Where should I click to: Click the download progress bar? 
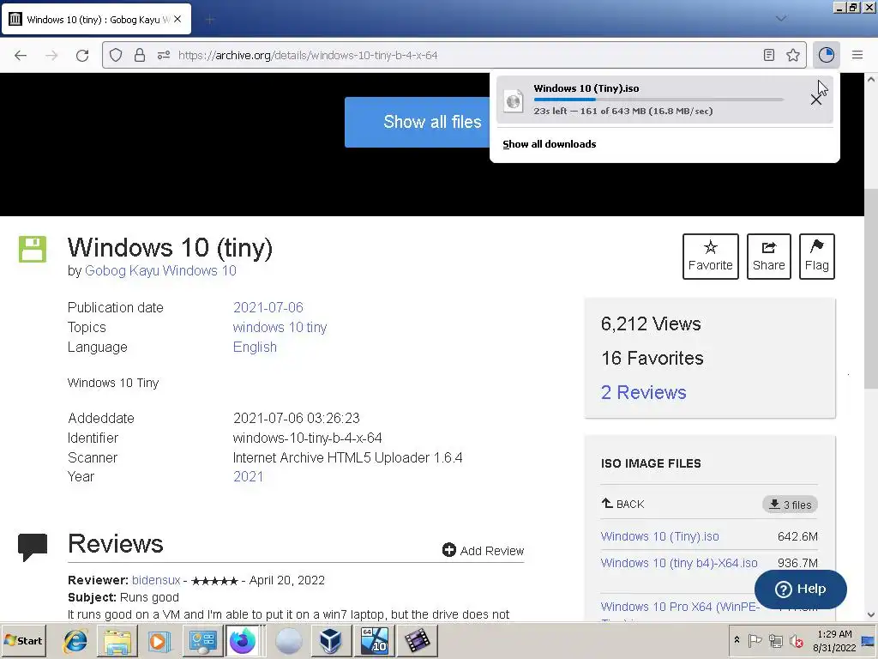click(658, 100)
